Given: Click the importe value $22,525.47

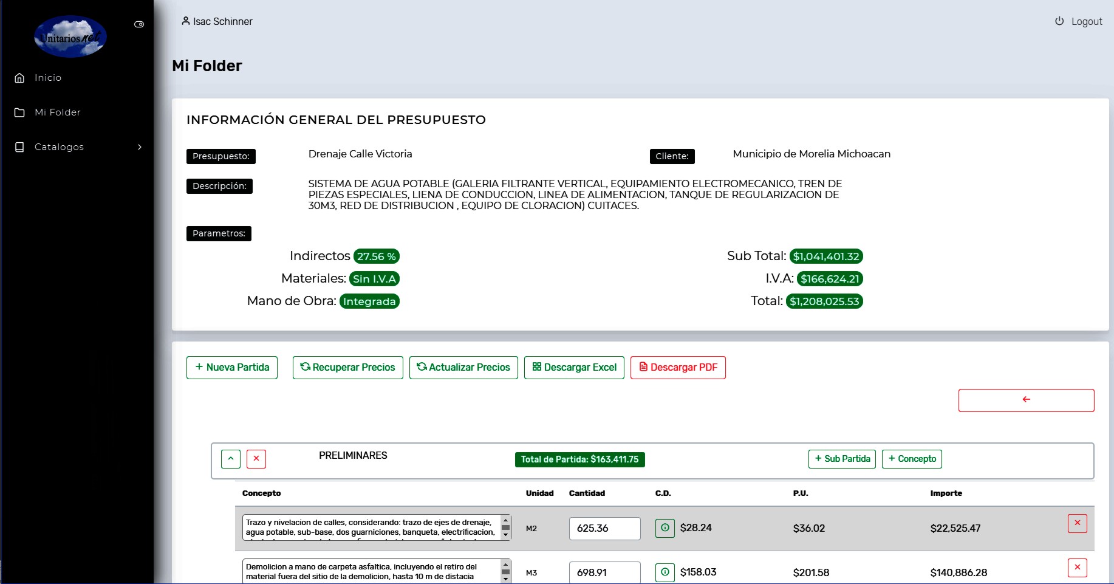Looking at the screenshot, I should click(955, 529).
